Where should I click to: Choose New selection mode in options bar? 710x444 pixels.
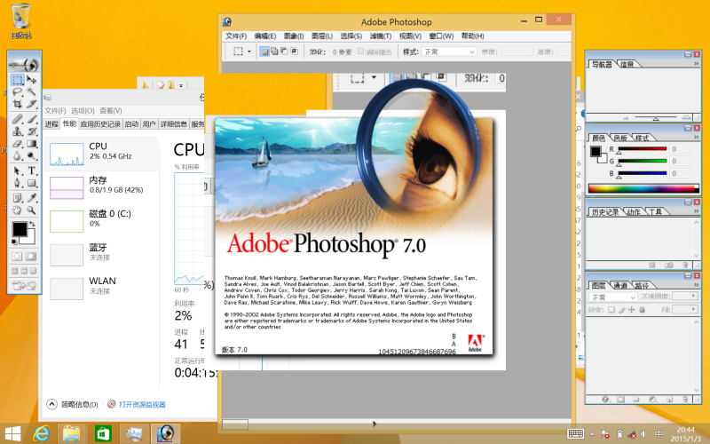264,52
